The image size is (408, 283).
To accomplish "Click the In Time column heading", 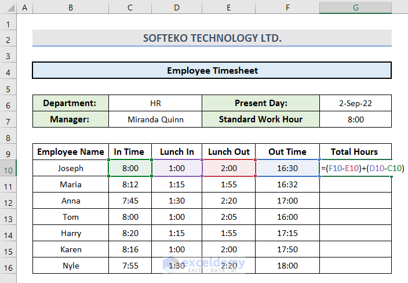I will (x=130, y=151).
